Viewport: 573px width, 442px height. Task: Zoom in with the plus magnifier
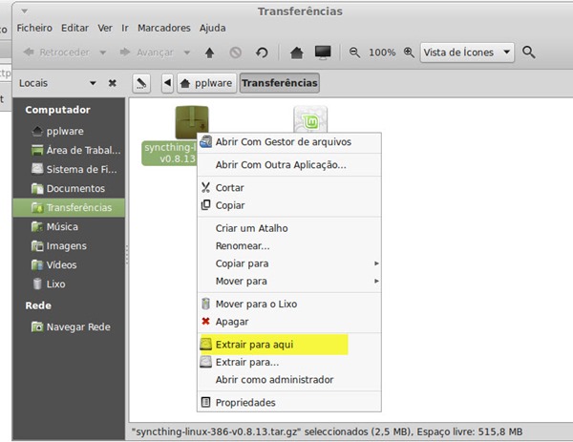coord(409,53)
